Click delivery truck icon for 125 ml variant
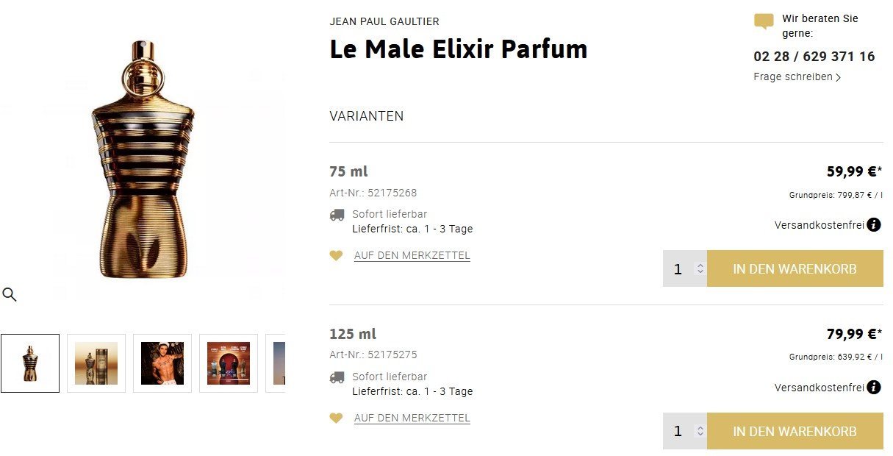 (337, 377)
